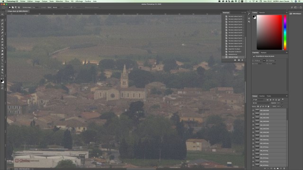Select the Pen tool
Image resolution: width=303 pixels, height=170 pixels.
[2, 57]
